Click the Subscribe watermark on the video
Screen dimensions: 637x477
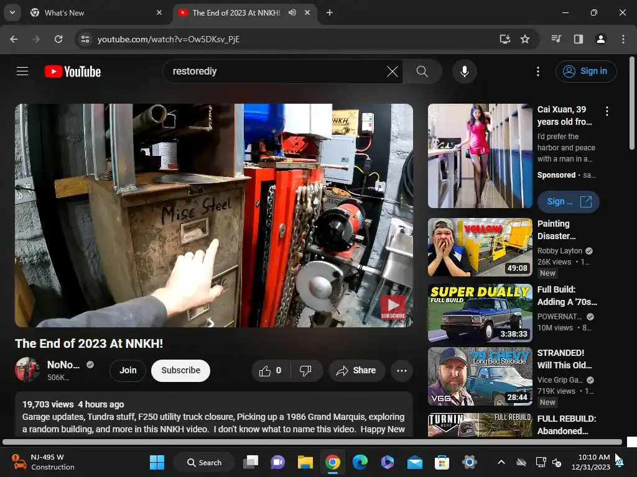tap(393, 307)
